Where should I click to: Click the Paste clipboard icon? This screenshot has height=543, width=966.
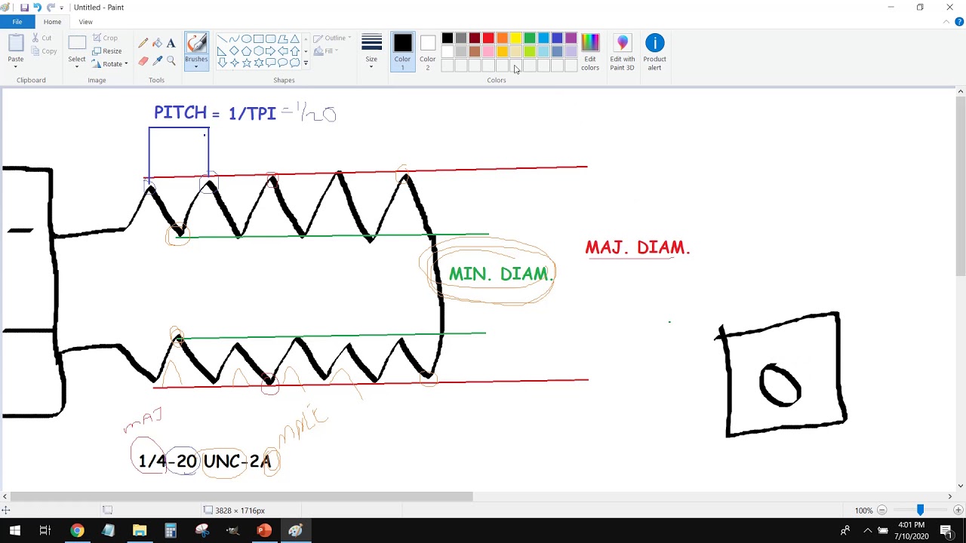tap(15, 44)
